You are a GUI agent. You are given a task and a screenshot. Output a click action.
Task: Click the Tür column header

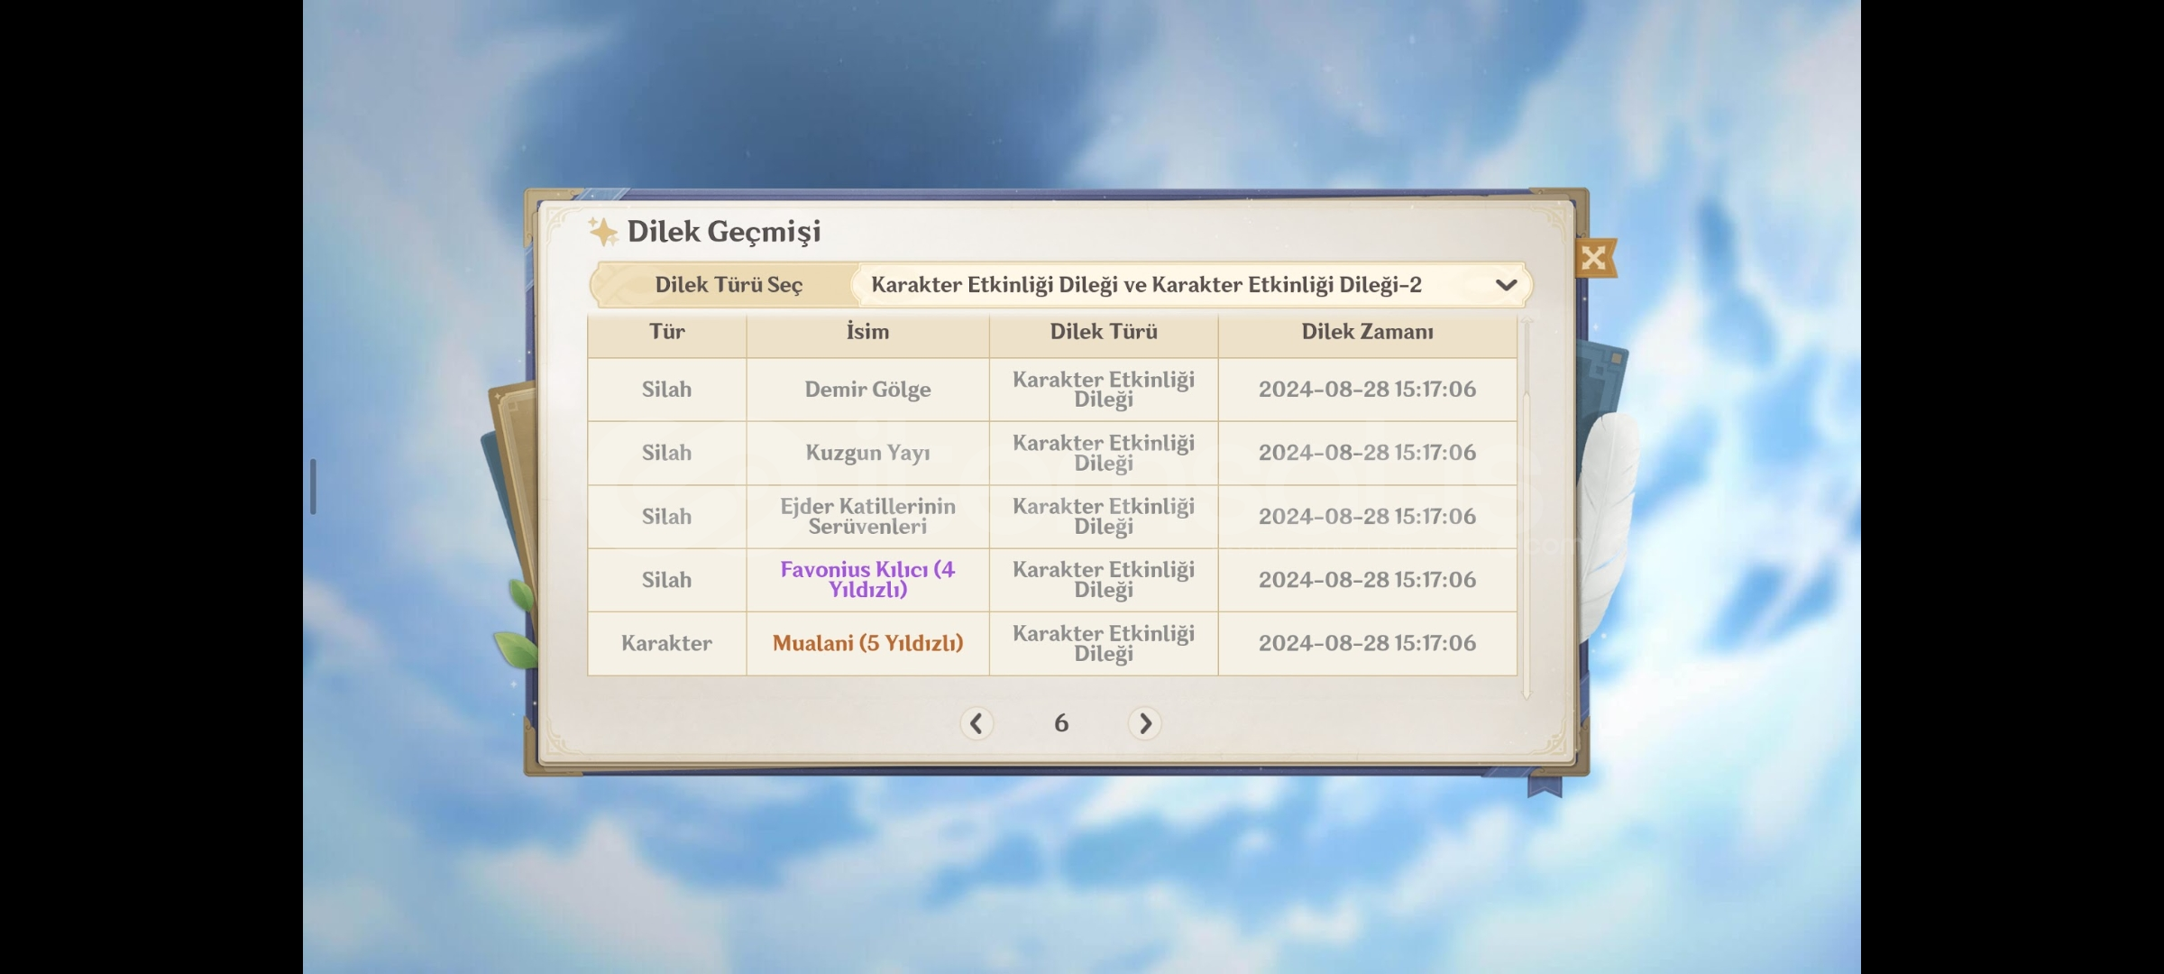[667, 332]
